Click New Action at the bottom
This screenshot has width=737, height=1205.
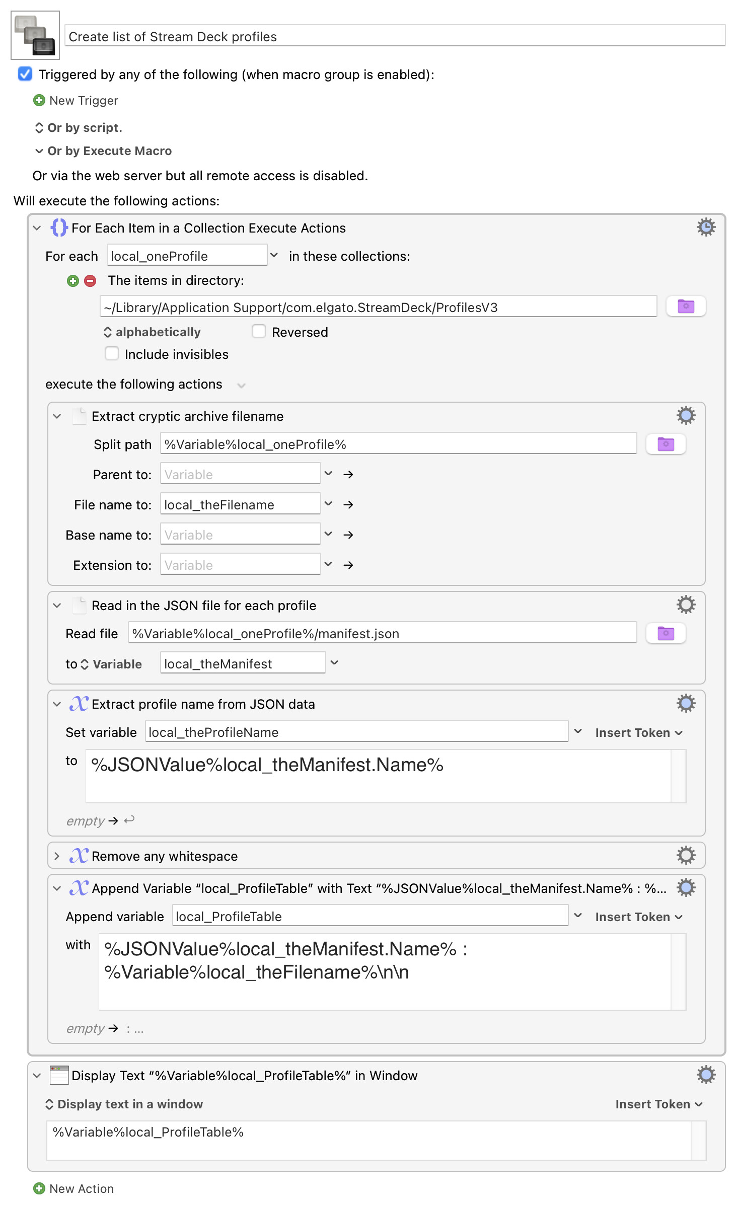coord(73,1189)
